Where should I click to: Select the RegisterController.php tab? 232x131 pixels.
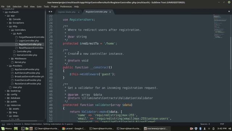pyautogui.click(x=96, y=12)
